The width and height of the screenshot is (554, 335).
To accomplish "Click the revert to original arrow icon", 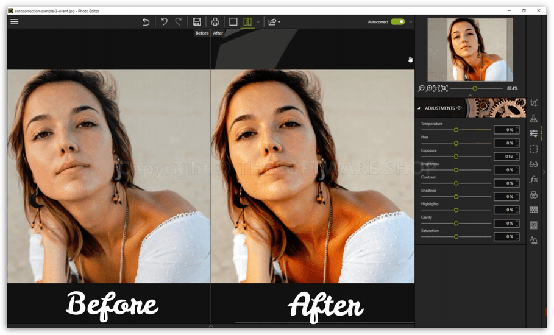I will [146, 22].
